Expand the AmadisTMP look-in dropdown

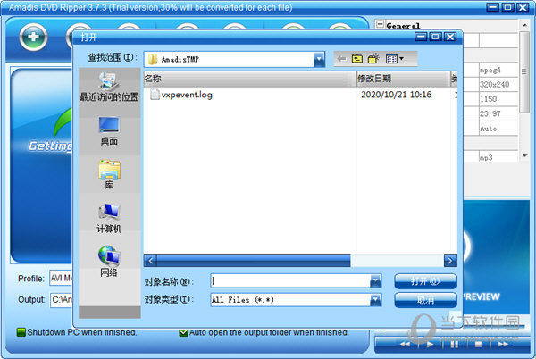[x=319, y=59]
